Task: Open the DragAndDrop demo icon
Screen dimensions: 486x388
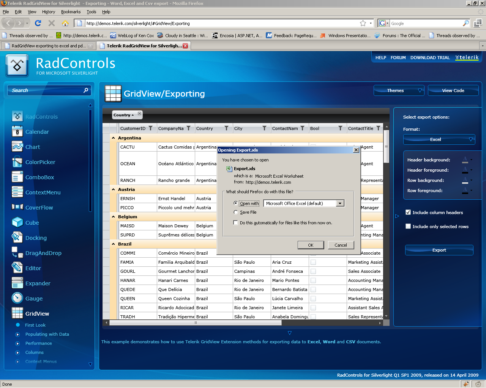Action: click(17, 253)
